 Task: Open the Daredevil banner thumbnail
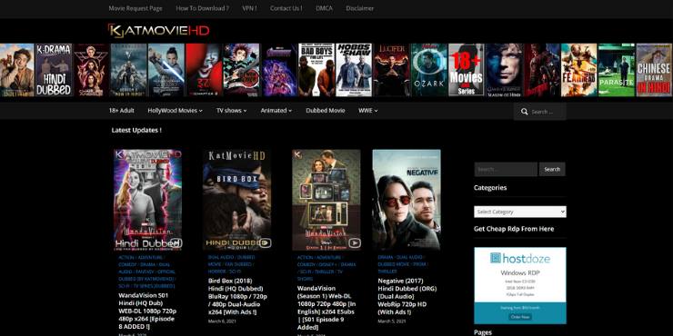pos(542,70)
